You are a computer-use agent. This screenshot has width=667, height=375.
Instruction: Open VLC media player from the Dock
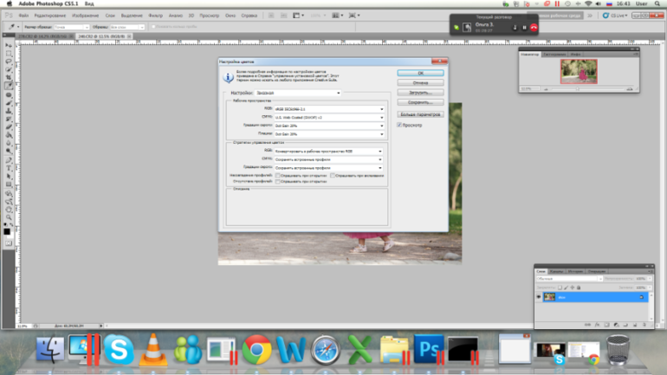point(152,349)
